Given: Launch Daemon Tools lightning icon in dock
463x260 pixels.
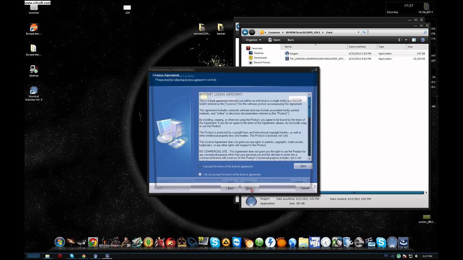Looking at the screenshot, I should coord(270,242).
